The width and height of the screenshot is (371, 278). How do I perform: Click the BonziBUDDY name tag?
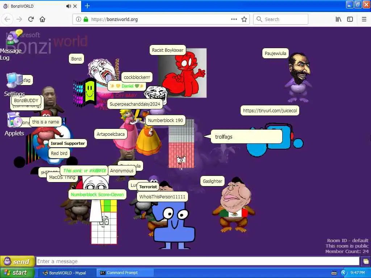coord(26,101)
